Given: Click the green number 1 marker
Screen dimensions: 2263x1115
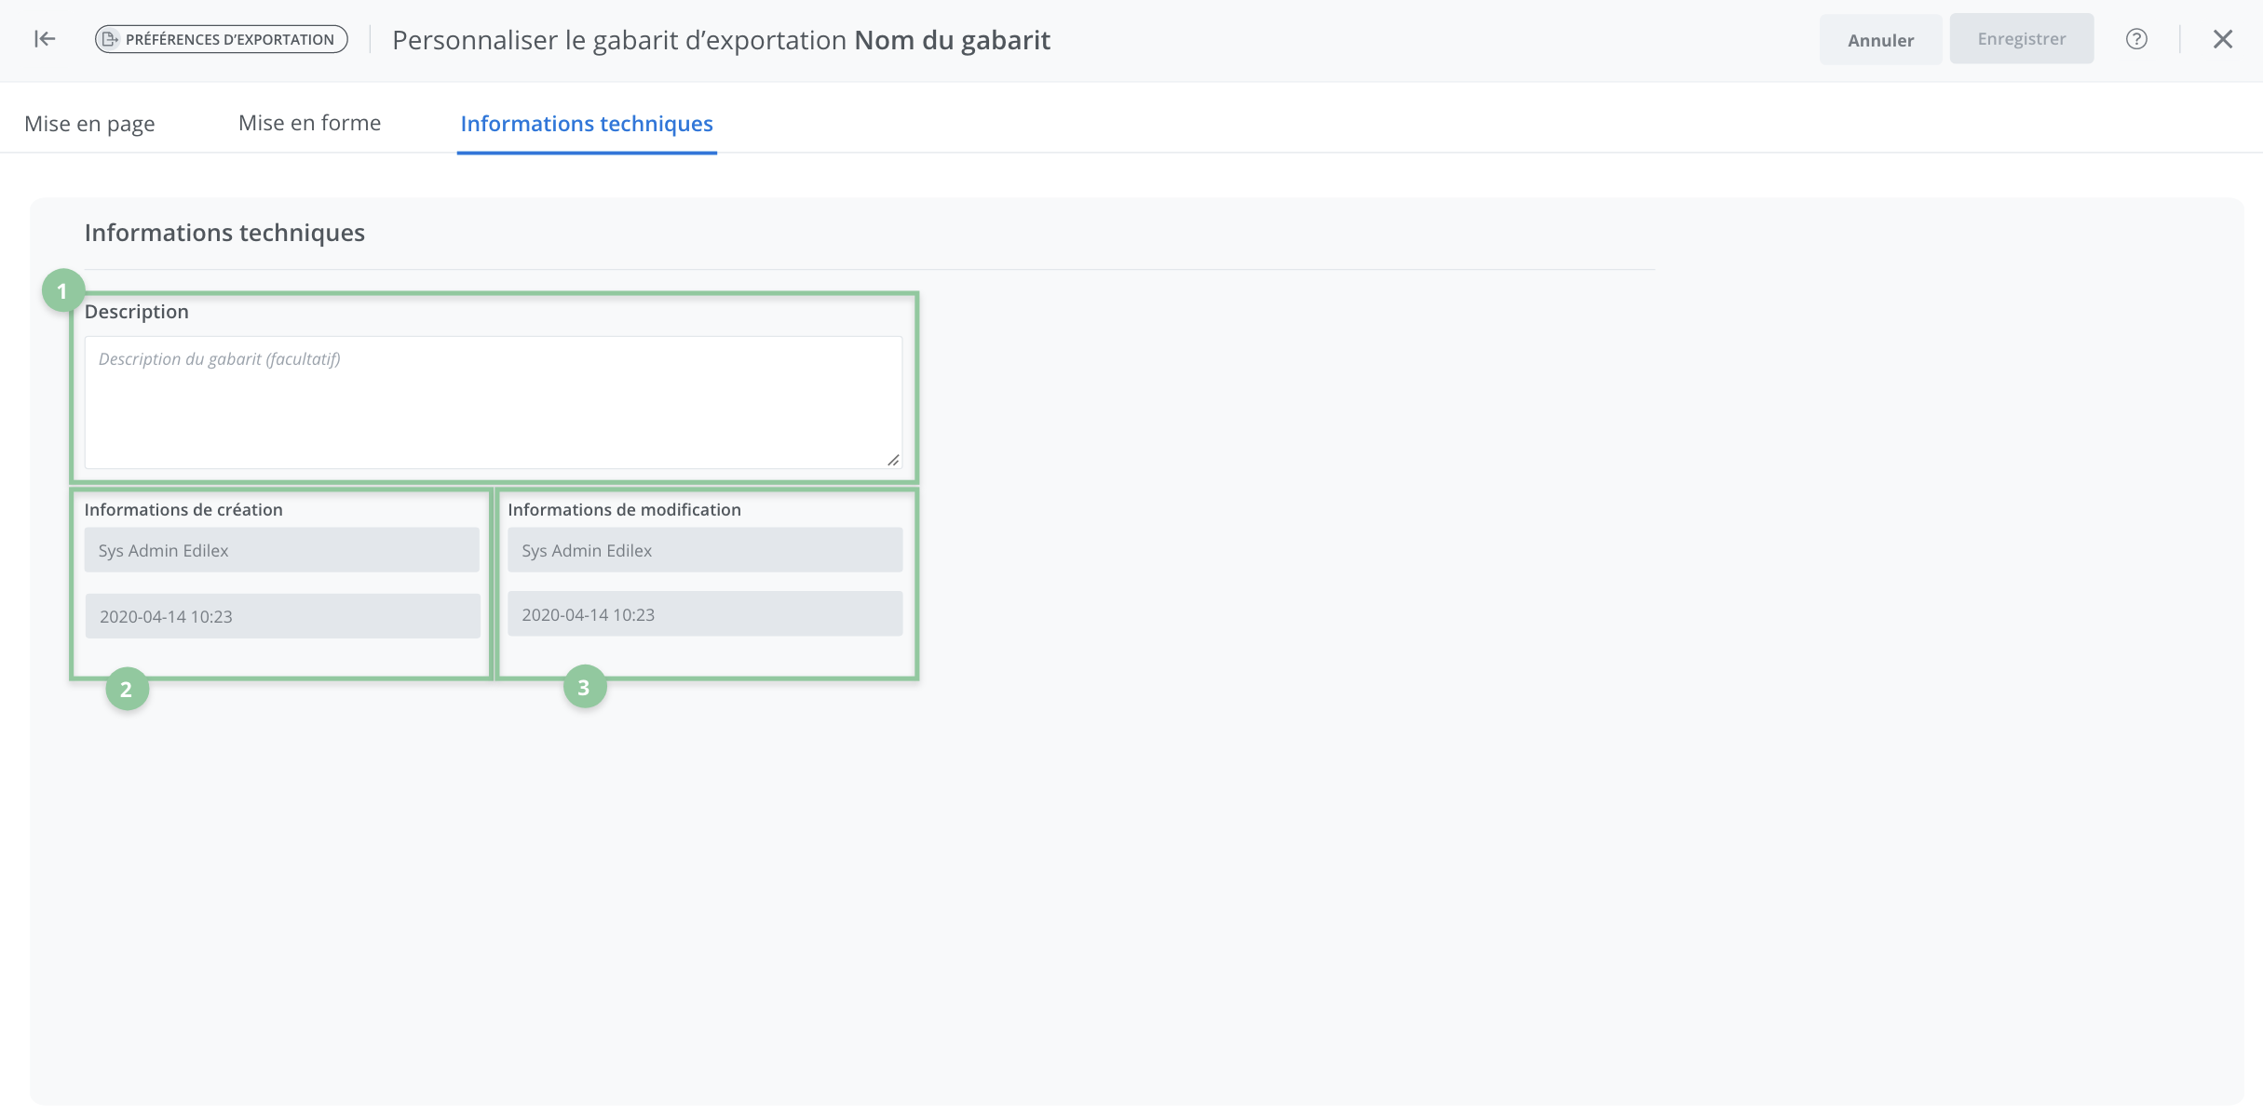Looking at the screenshot, I should pyautogui.click(x=62, y=291).
